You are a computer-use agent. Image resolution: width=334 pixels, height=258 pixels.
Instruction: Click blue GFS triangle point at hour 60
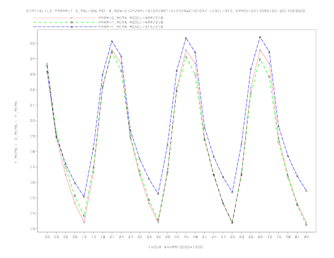(232, 192)
